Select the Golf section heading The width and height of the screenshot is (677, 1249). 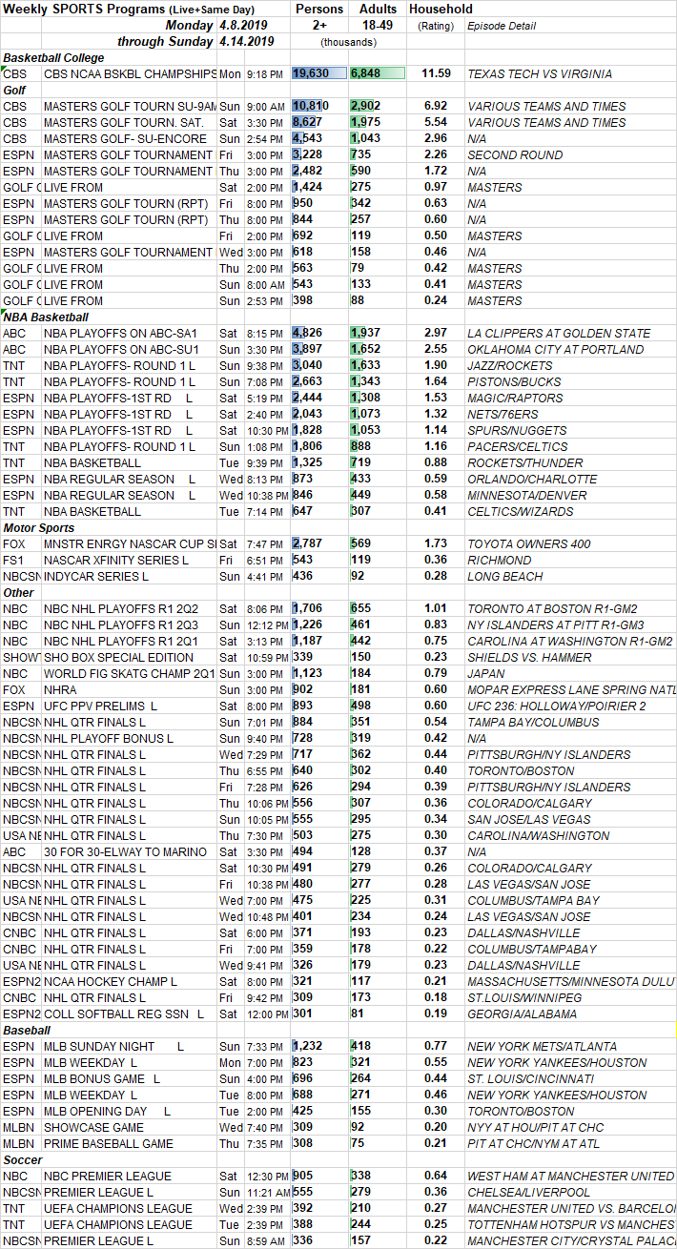pyautogui.click(x=13, y=90)
